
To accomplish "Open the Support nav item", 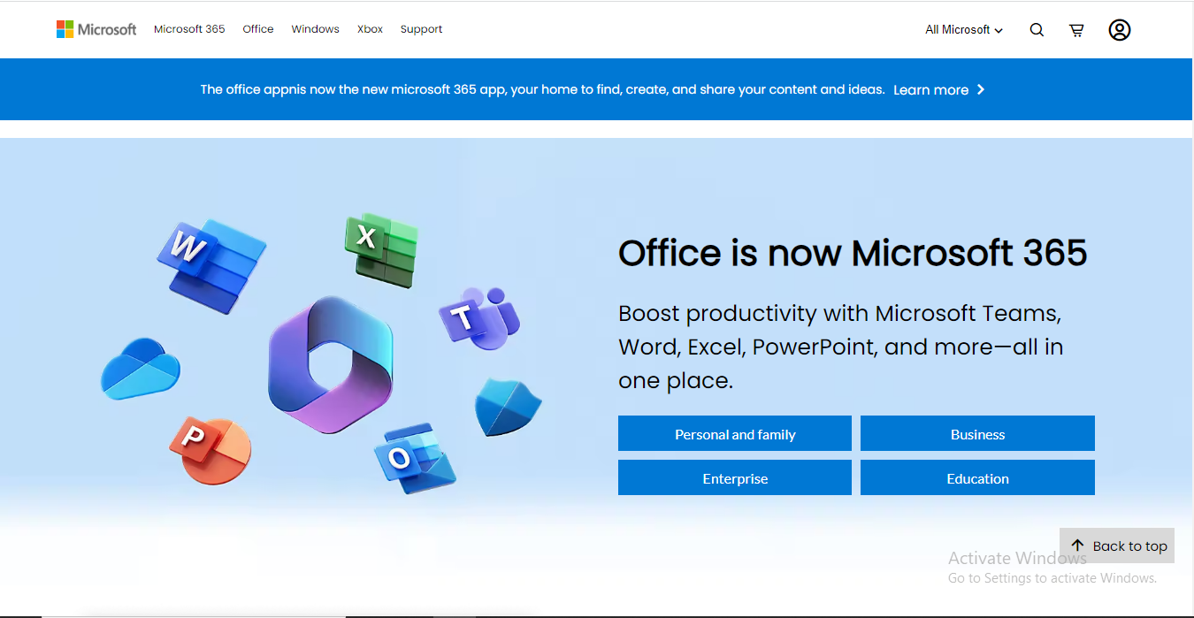I will point(421,29).
